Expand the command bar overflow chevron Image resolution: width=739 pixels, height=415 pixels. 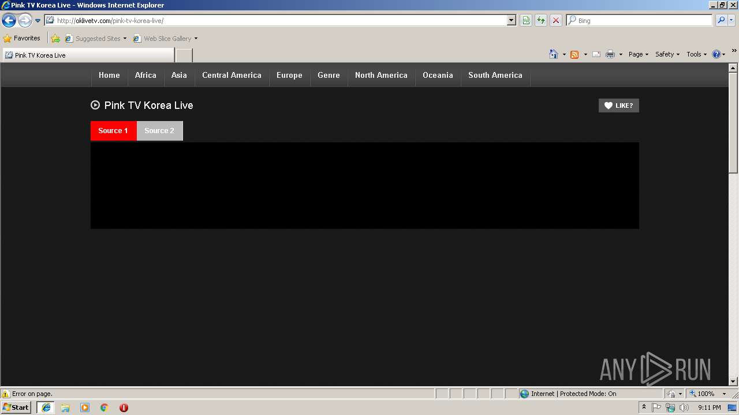point(734,51)
